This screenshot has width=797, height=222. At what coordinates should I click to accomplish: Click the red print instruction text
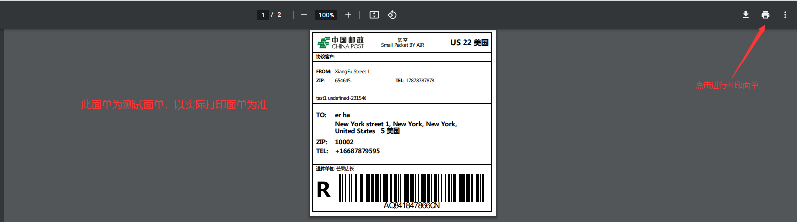[x=727, y=85]
